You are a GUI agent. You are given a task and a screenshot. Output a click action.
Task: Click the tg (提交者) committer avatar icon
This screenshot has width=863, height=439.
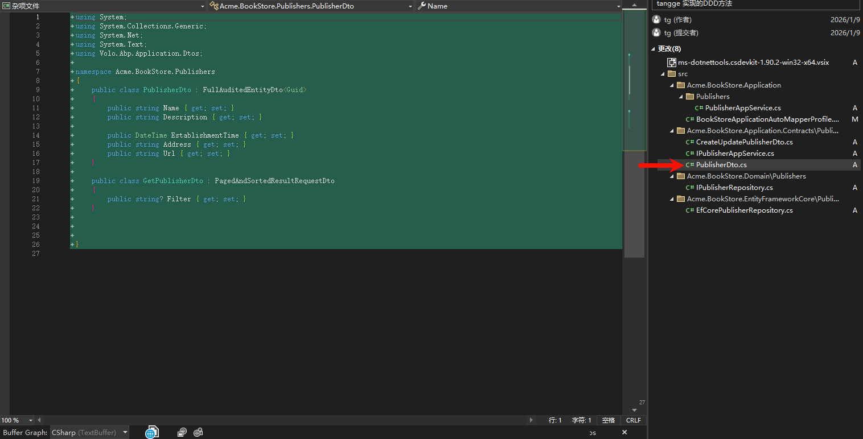[x=657, y=33]
